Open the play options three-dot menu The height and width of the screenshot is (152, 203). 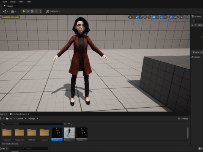[x=40, y=11]
